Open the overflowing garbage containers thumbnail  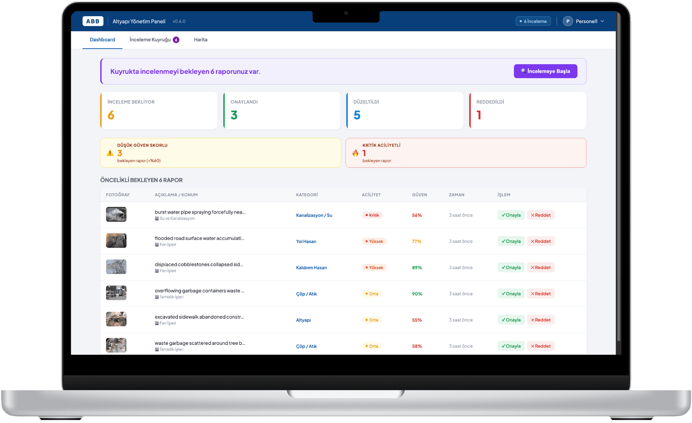pyautogui.click(x=116, y=293)
